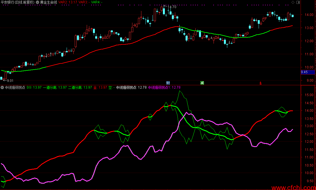Toggle the side panel layout icon
Image resolution: width=316 pixels, height=190 pixels.
coord(298,2)
